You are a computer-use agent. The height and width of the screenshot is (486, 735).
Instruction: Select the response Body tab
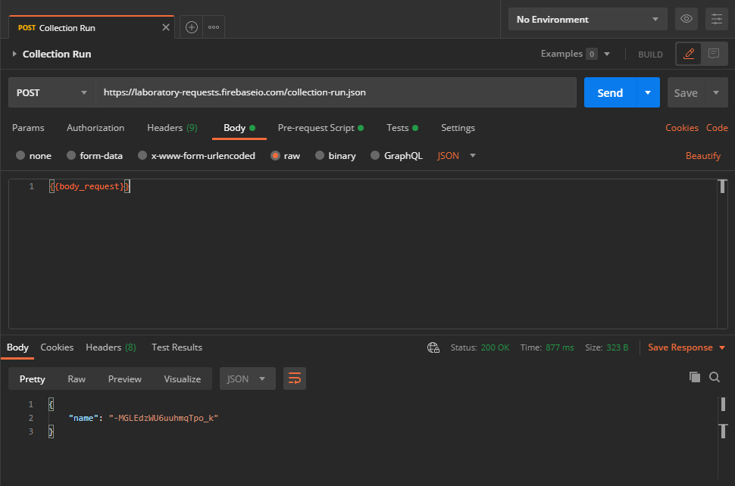pyautogui.click(x=17, y=347)
